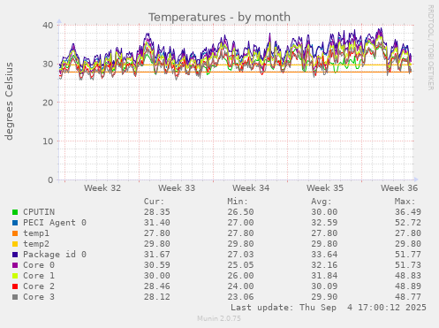The width and height of the screenshot is (439, 328).
Task: Click the green CPUTIN legend swatch
Action: pyautogui.click(x=15, y=212)
